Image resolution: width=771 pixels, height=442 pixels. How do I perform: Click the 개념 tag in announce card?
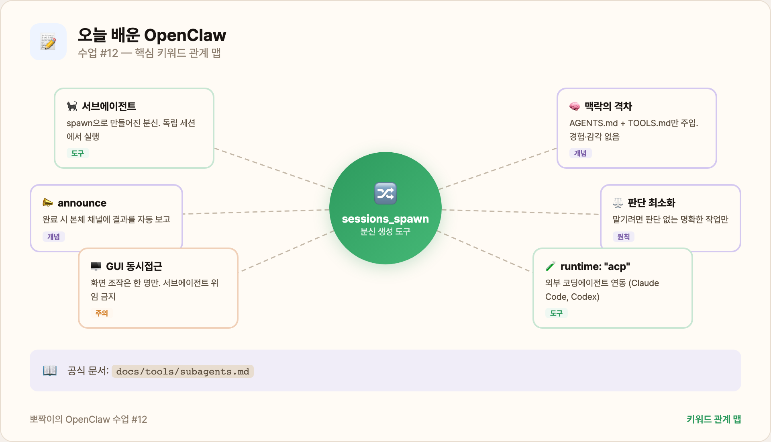pyautogui.click(x=53, y=237)
